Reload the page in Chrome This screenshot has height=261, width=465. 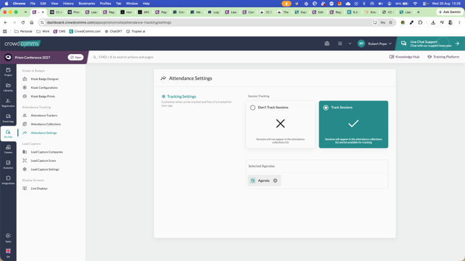point(23,22)
